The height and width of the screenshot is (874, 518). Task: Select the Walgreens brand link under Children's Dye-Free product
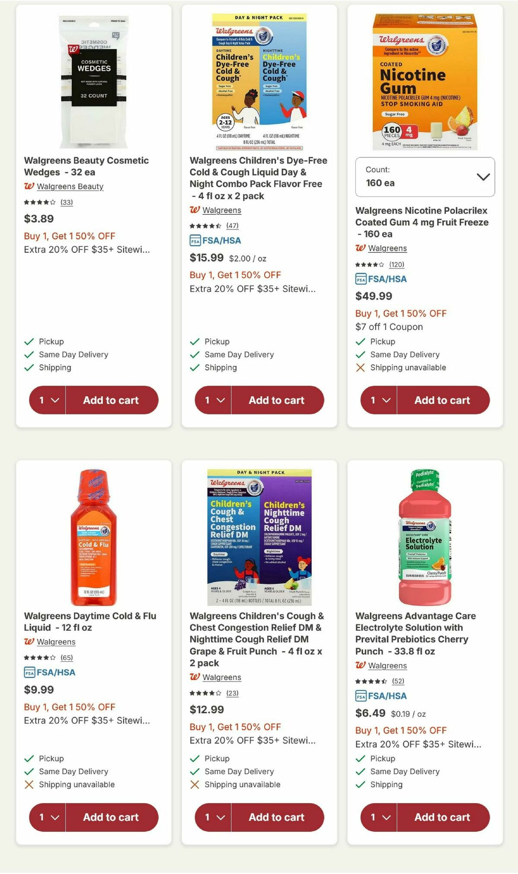pyautogui.click(x=223, y=211)
